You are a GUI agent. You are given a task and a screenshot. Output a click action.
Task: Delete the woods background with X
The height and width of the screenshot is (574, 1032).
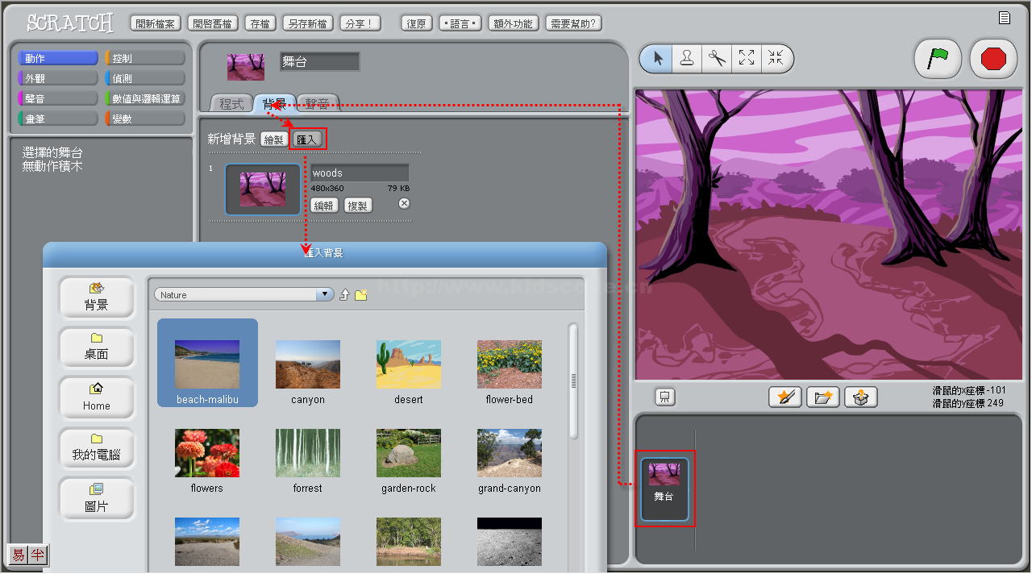pos(405,204)
